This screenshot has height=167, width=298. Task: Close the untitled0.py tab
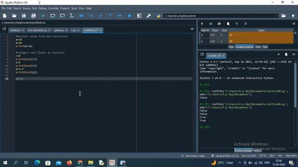click(x=101, y=30)
